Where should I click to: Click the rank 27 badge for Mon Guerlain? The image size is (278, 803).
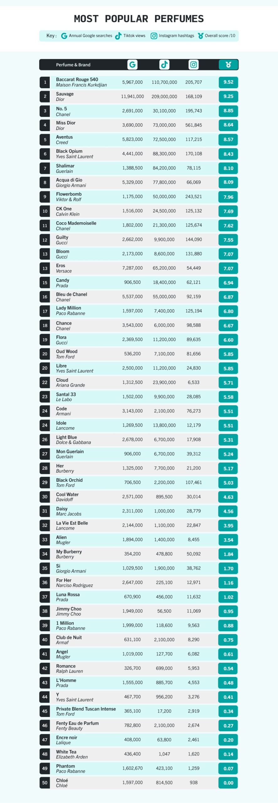(x=45, y=454)
